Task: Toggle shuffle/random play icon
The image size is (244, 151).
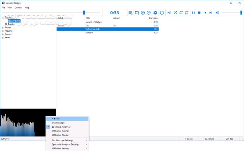Action: click(175, 13)
